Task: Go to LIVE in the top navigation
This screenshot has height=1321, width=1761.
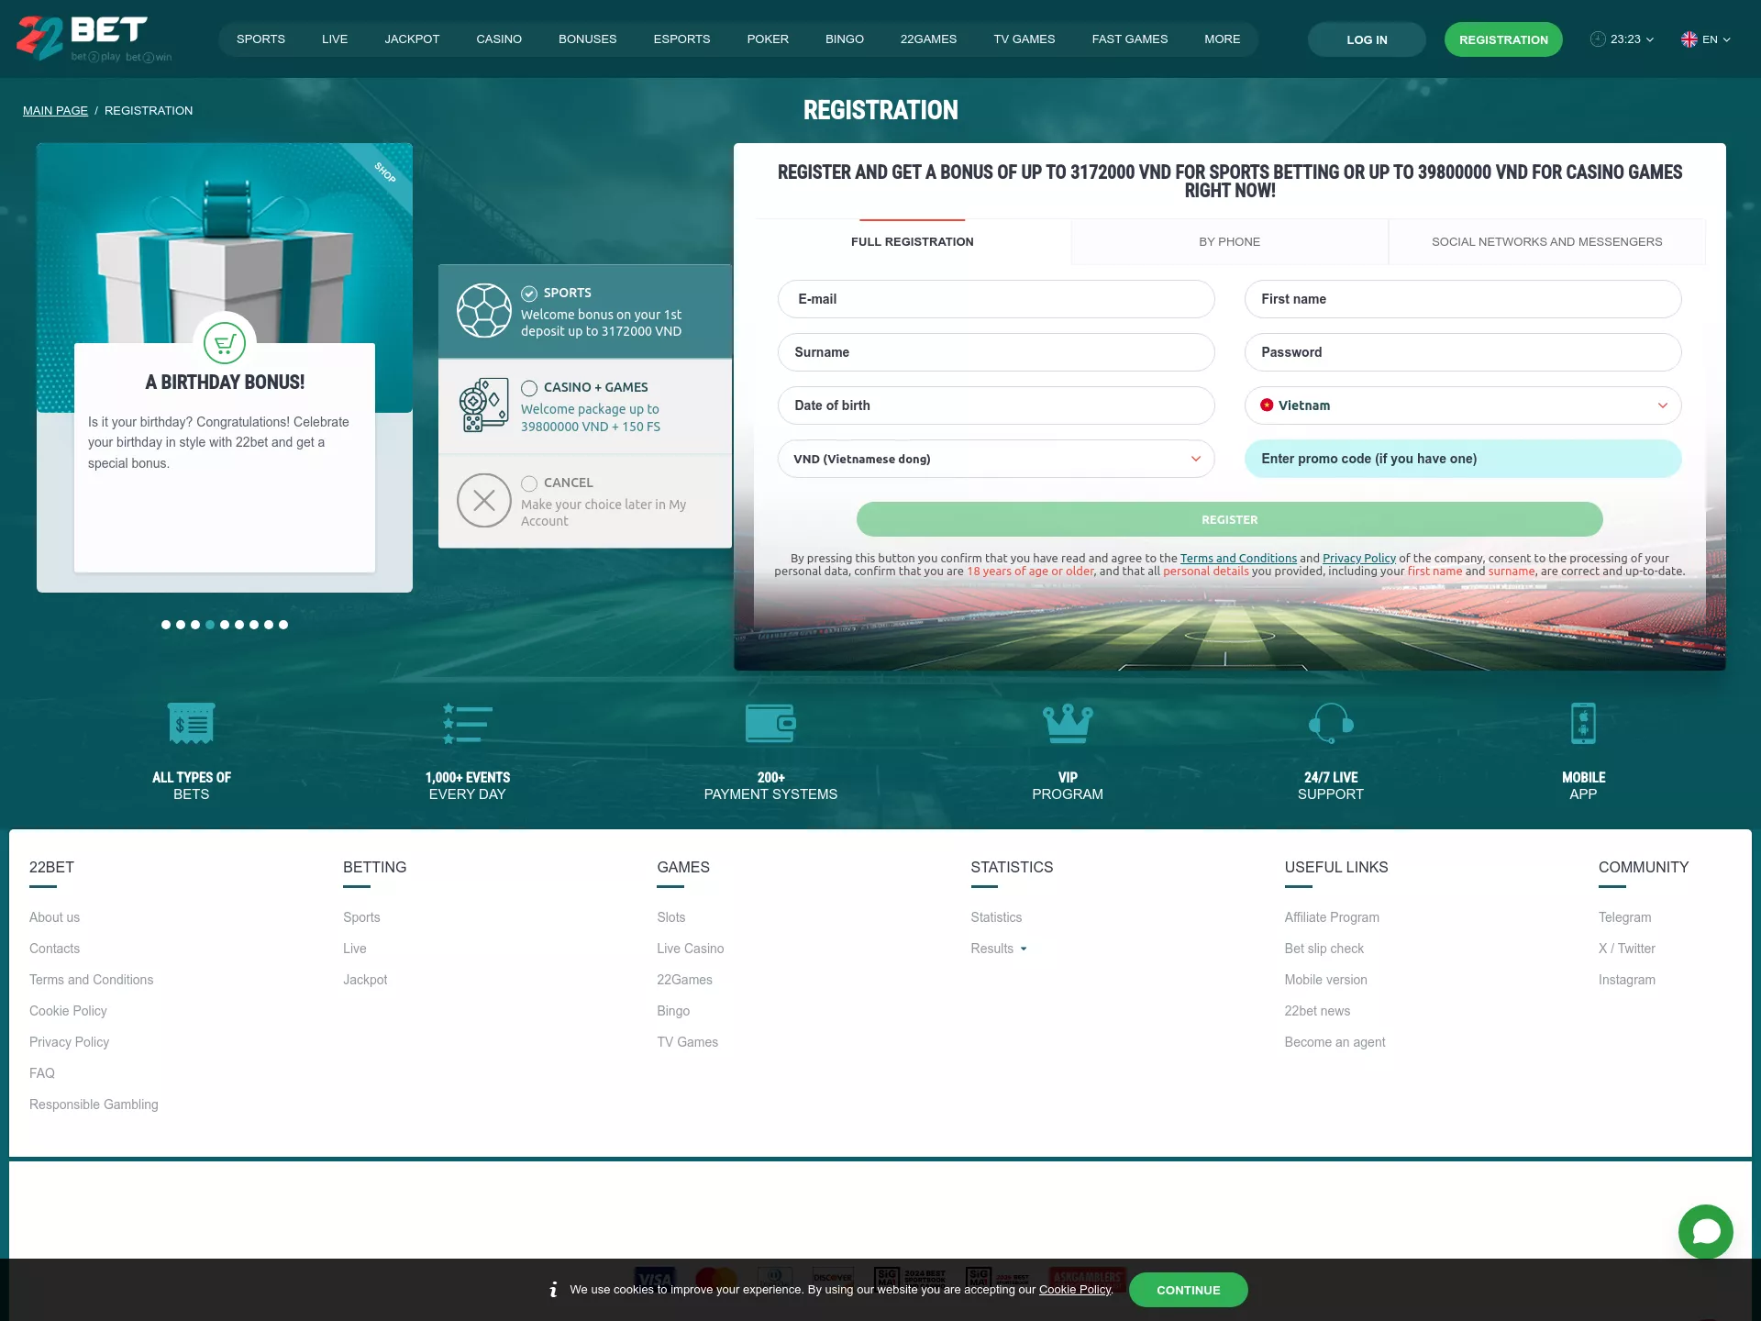Action: click(335, 39)
